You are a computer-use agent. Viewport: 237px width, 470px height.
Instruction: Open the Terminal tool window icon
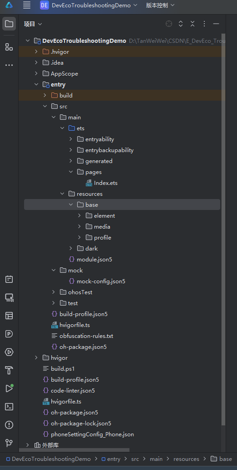point(9,407)
